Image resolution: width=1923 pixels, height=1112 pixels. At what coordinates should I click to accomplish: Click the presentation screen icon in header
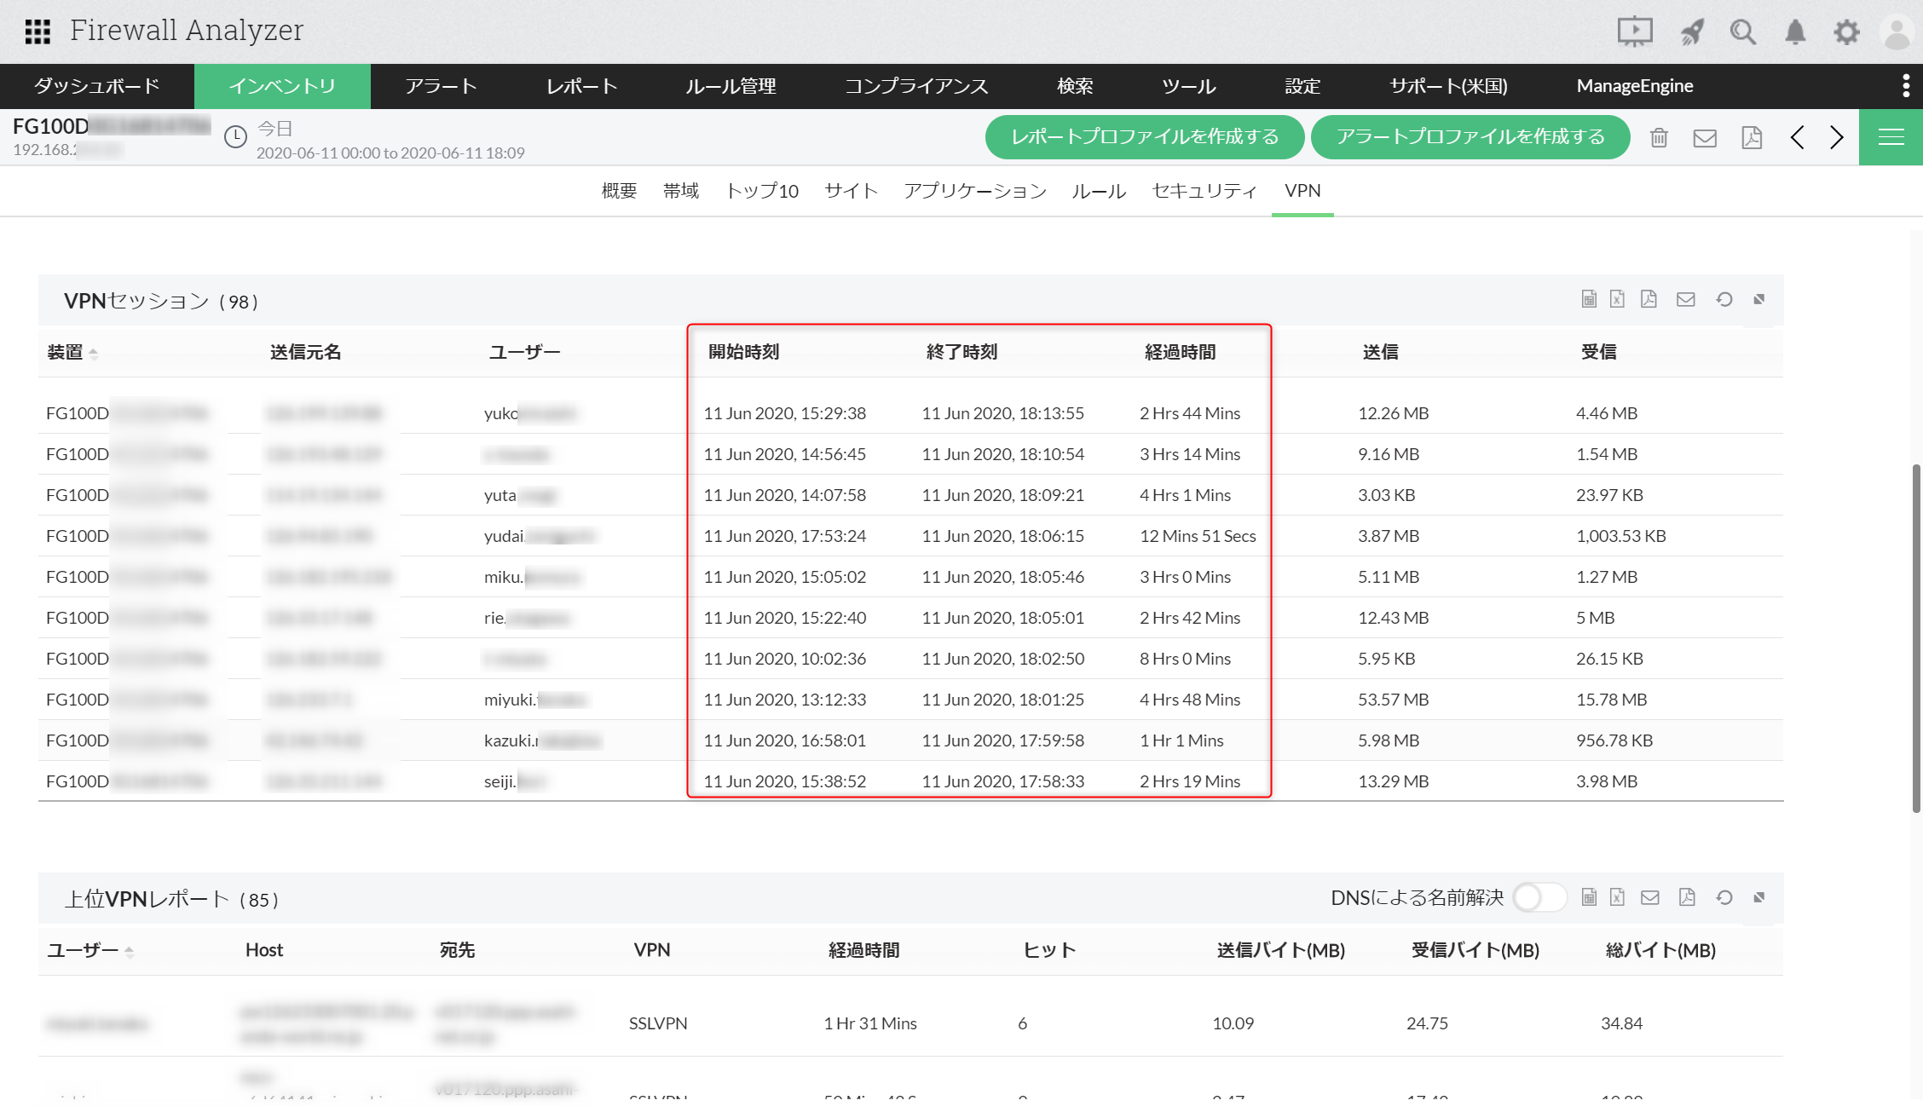[x=1635, y=32]
